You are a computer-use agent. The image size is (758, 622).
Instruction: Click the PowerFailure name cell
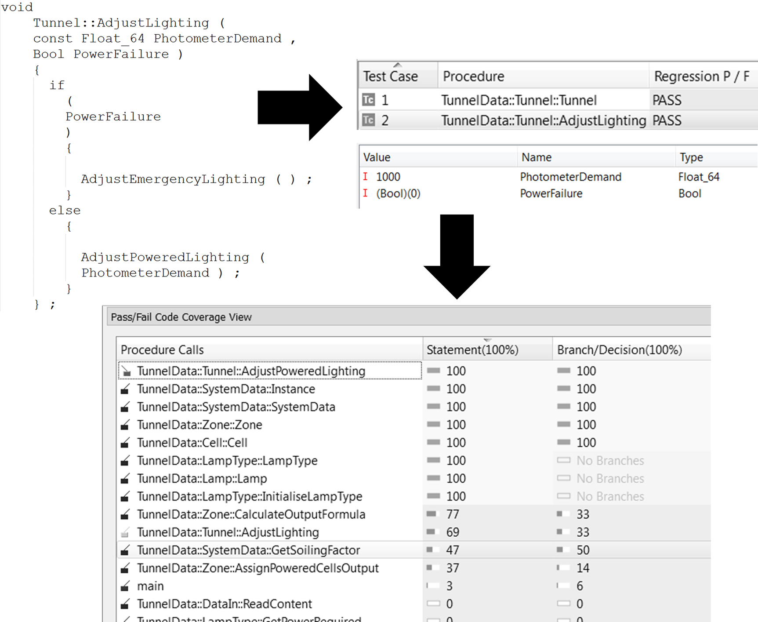551,193
